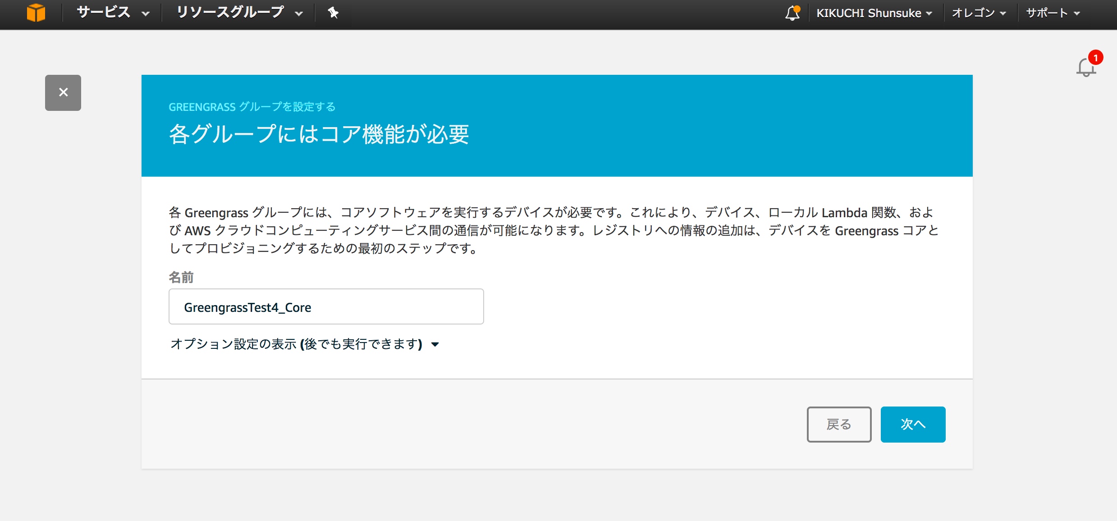Screen dimensions: 1117x521
Task: Click the 戻る button
Action: [x=839, y=425]
